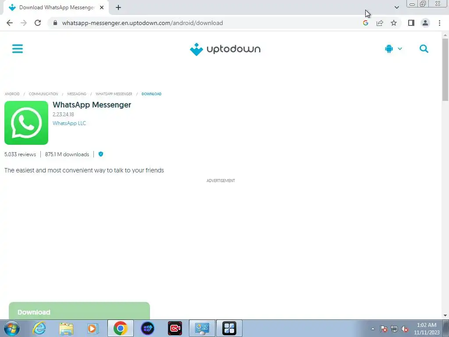449x337 pixels.
Task: Click the Google icon in address bar
Action: (365, 23)
